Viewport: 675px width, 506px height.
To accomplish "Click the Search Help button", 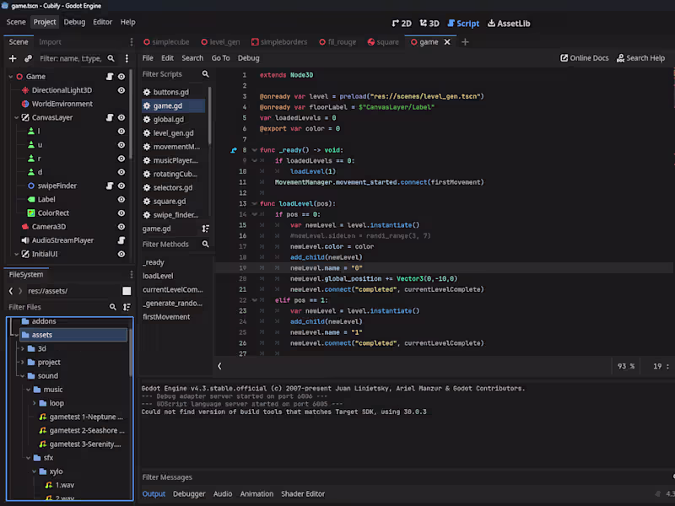I will click(x=640, y=58).
